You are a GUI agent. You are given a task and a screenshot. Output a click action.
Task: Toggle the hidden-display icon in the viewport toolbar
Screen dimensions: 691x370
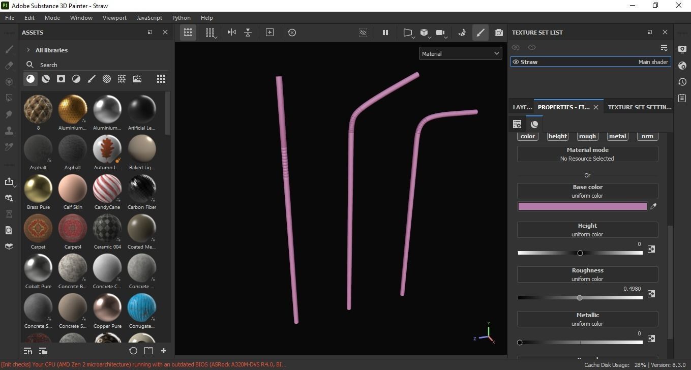(363, 33)
